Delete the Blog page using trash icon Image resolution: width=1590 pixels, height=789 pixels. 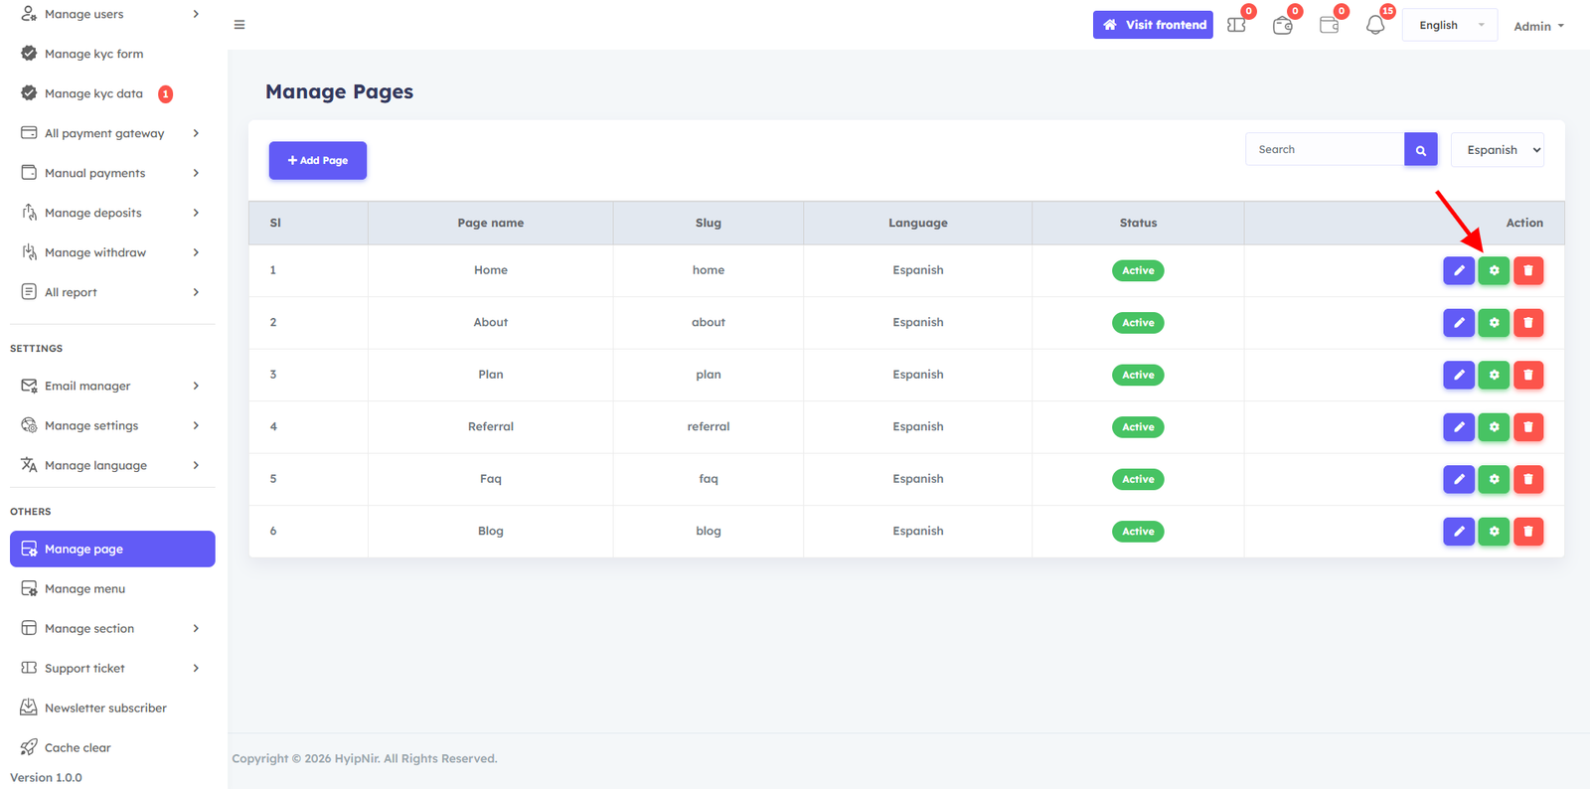(x=1527, y=532)
